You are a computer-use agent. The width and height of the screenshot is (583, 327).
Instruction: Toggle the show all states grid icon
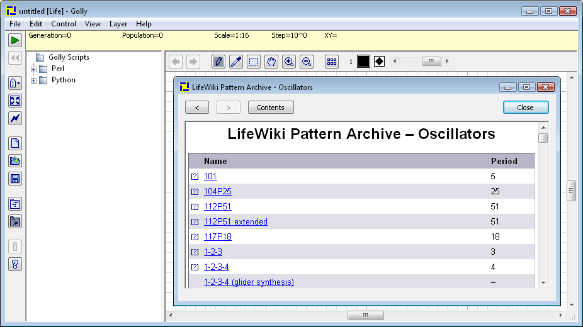[332, 62]
